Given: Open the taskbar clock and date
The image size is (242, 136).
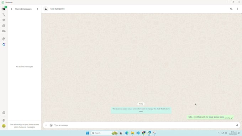Looking at the screenshot, I should 233,133.
